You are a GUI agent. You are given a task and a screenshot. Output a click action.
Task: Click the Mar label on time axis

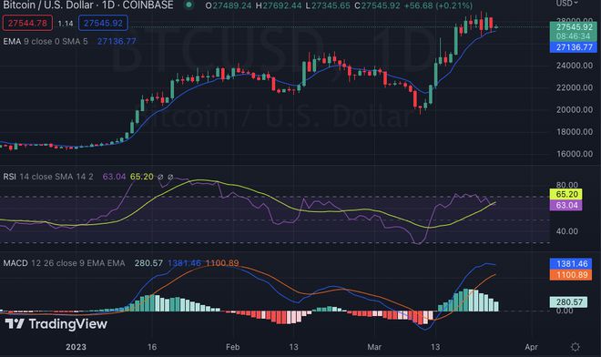point(374,347)
